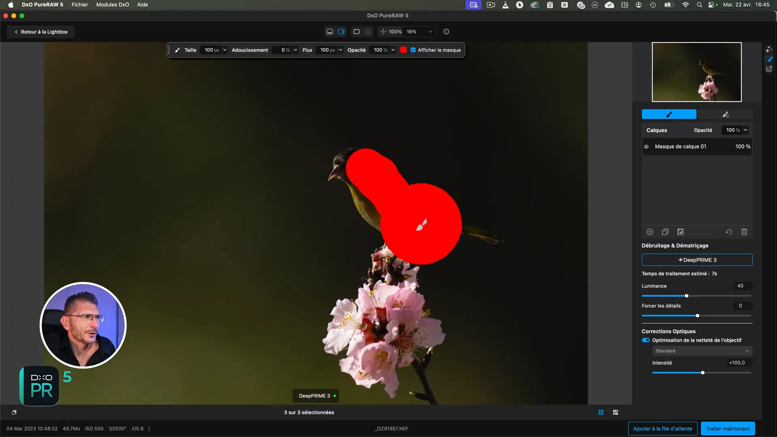
Task: Show the image info panel icon
Action: click(x=446, y=32)
